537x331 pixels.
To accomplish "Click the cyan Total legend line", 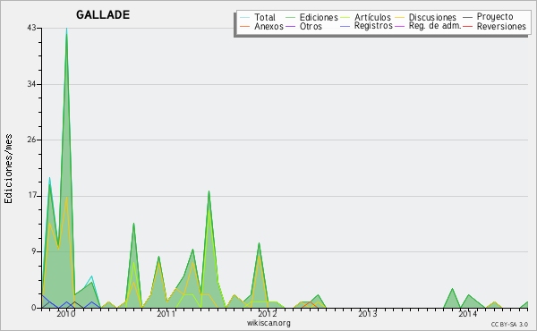I will 244,17.
